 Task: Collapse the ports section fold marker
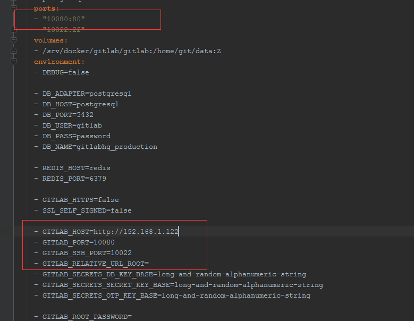point(13,8)
